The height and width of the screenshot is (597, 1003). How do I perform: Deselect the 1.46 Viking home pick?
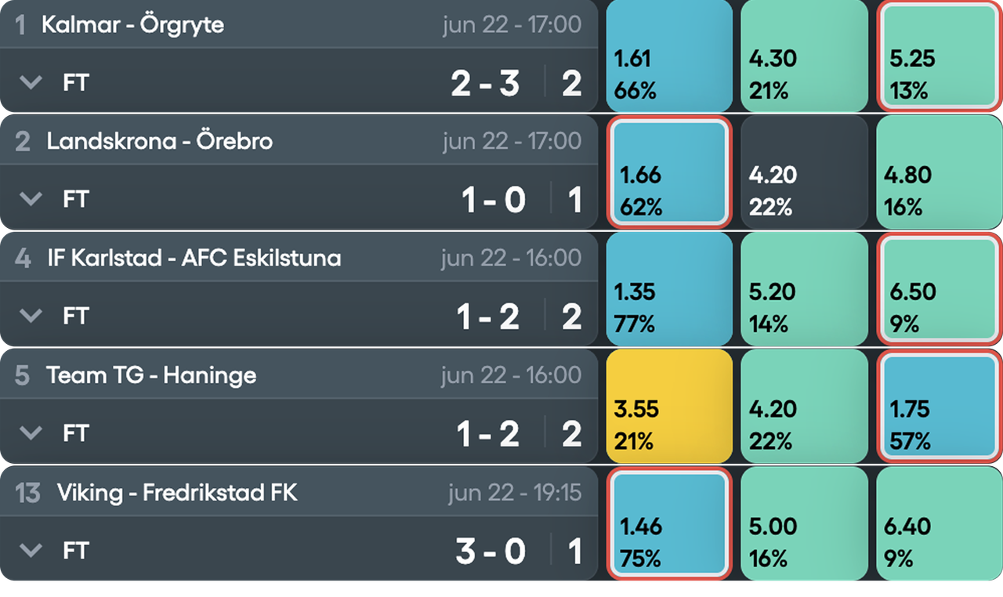click(x=669, y=523)
